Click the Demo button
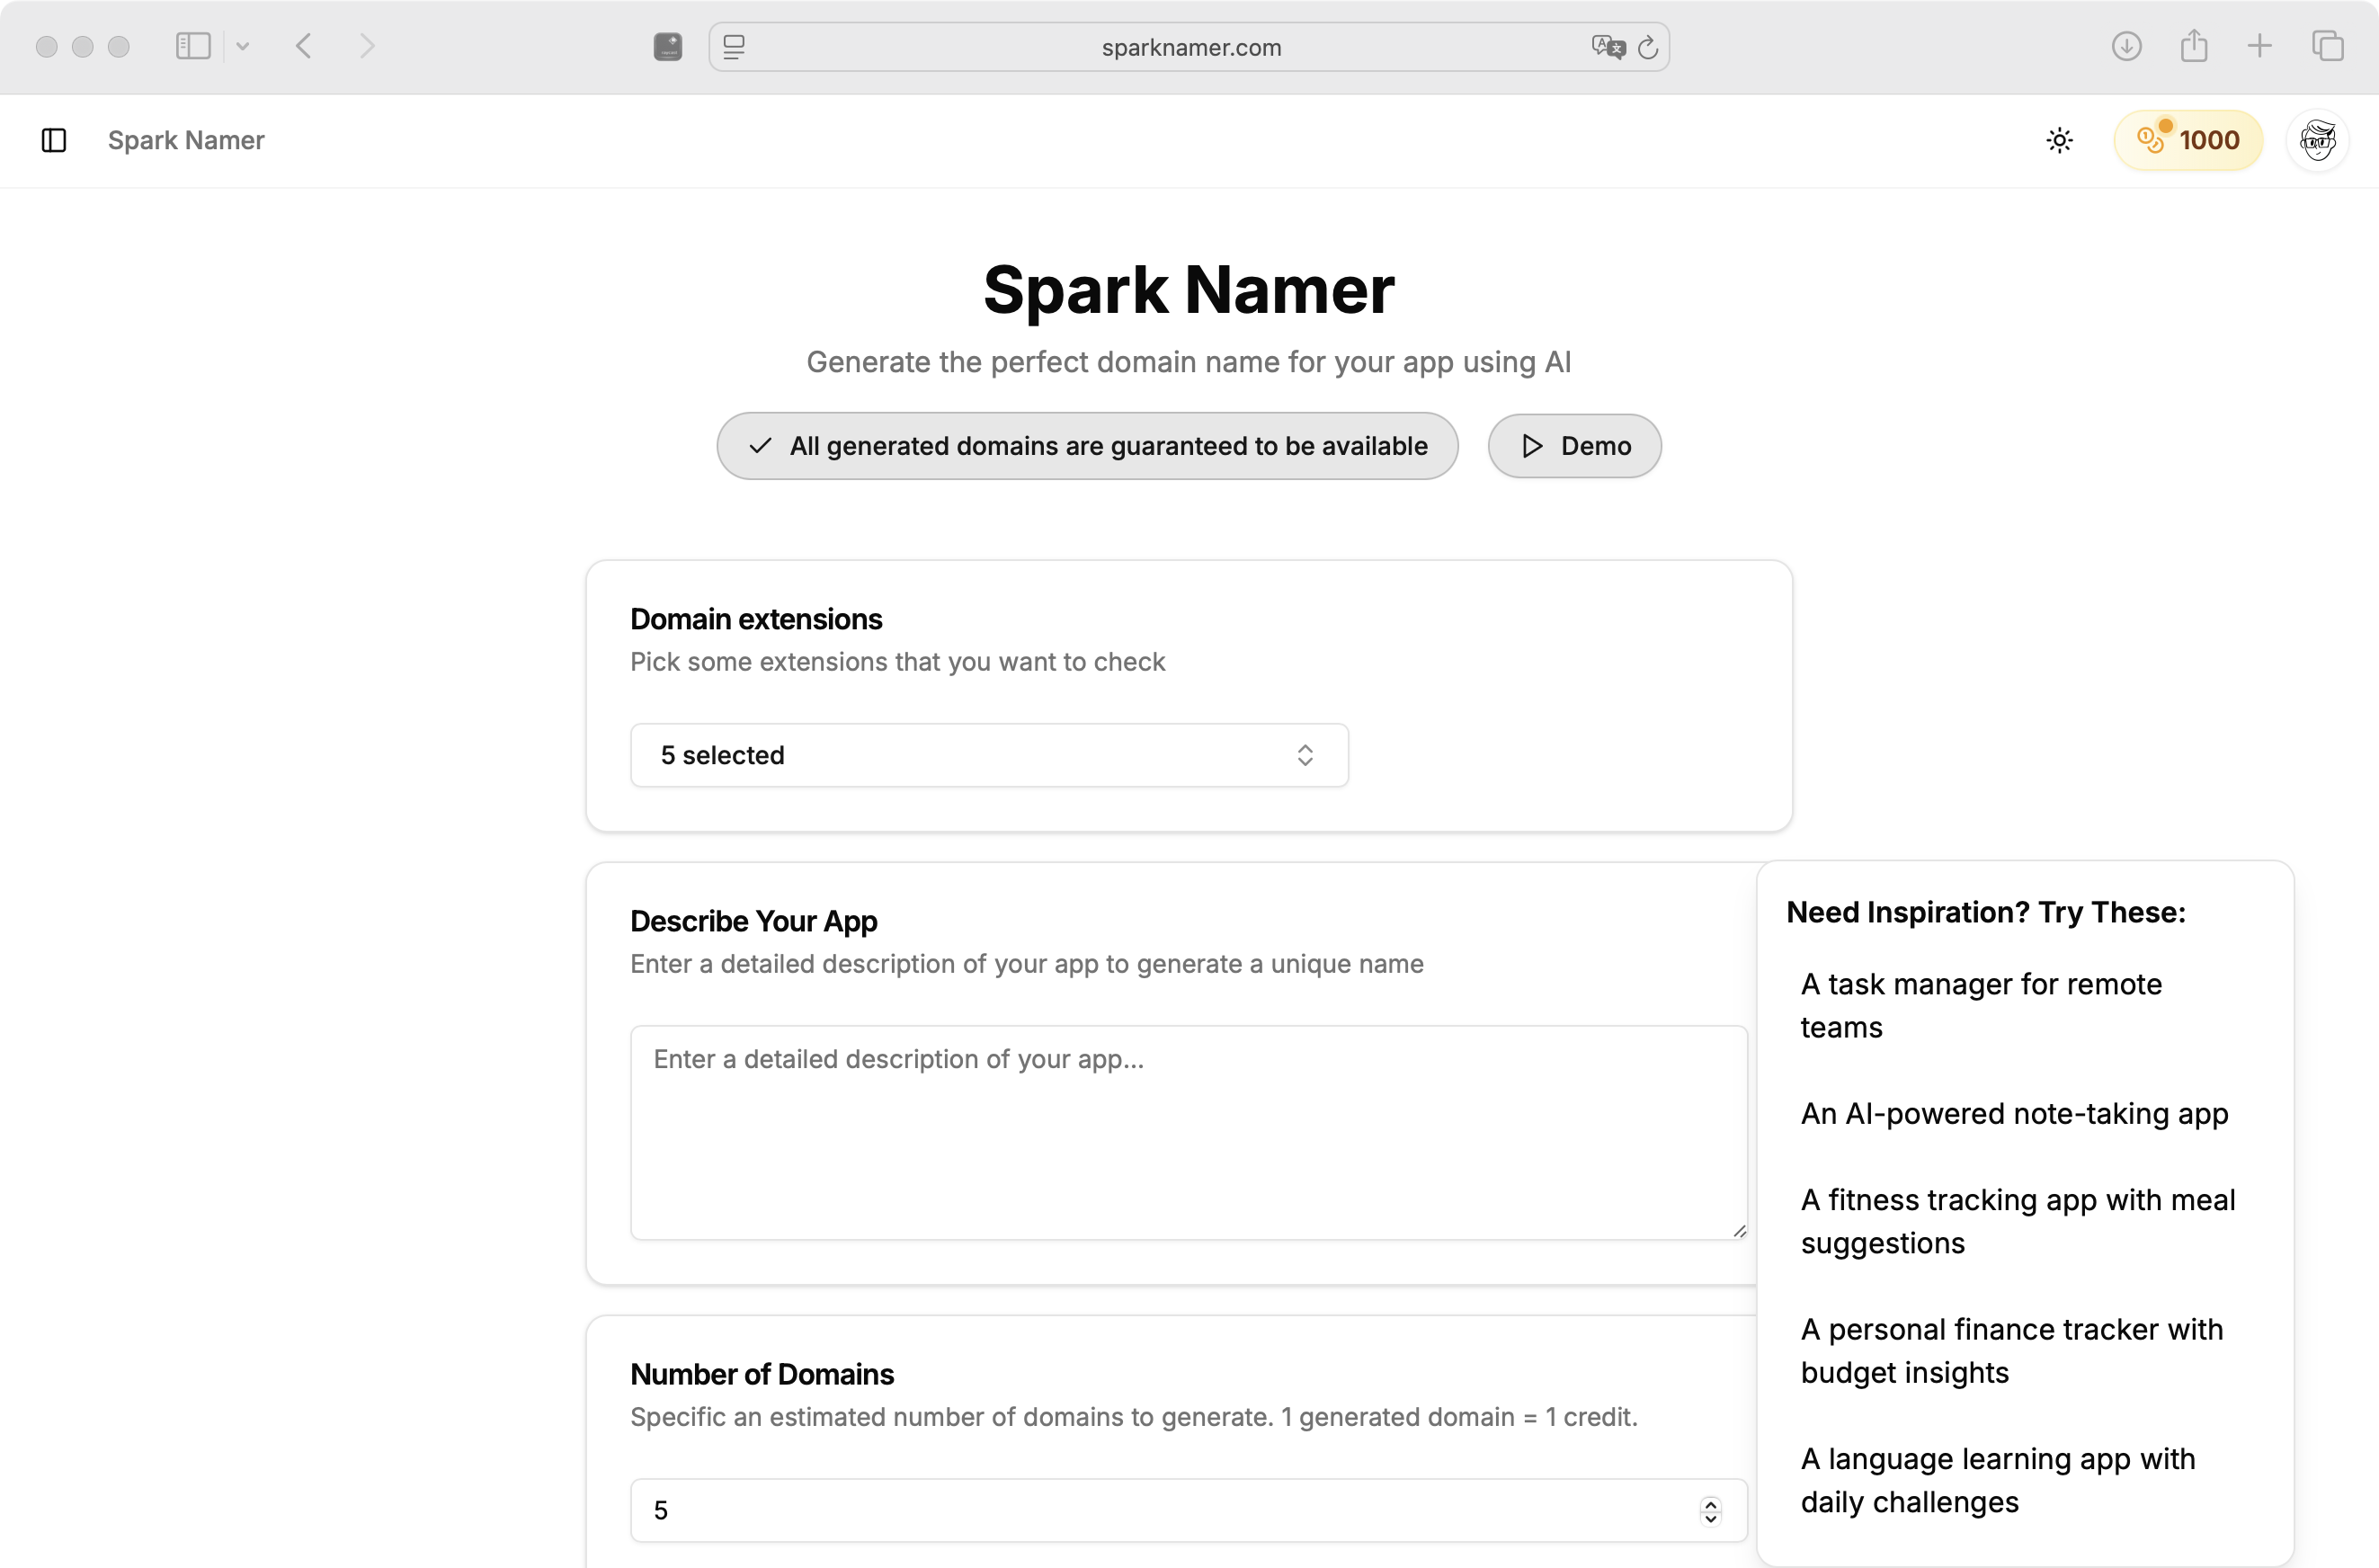This screenshot has width=2379, height=1568. (1574, 446)
